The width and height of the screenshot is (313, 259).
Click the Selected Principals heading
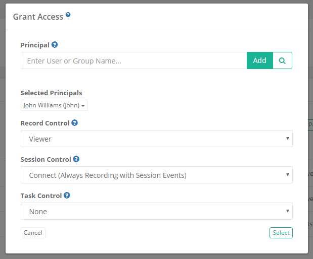point(51,93)
